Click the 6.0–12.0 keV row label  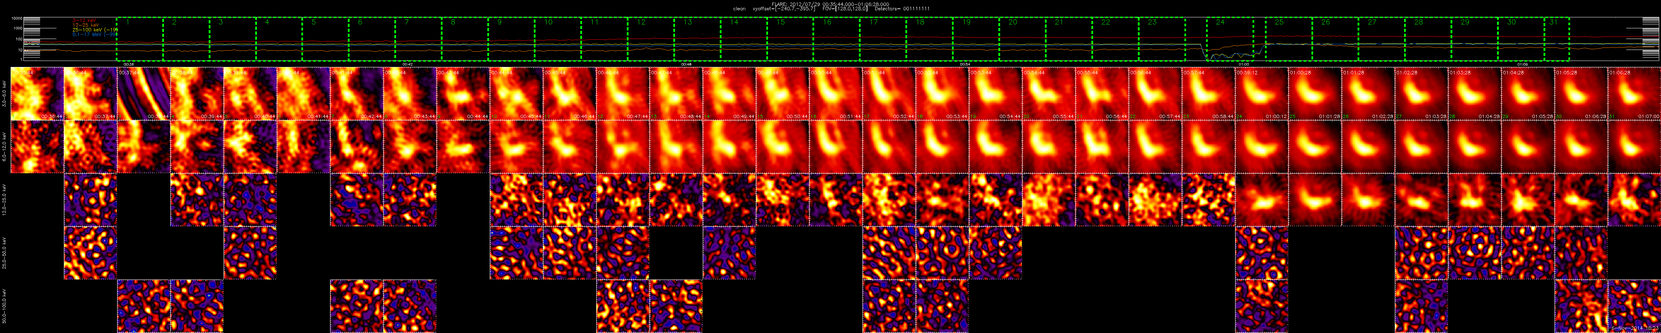[5, 147]
